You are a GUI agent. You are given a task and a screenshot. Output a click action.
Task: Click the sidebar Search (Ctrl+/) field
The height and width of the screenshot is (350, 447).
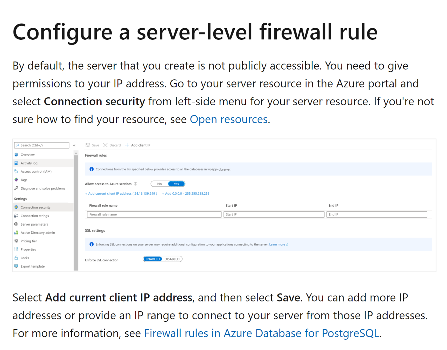pos(42,145)
